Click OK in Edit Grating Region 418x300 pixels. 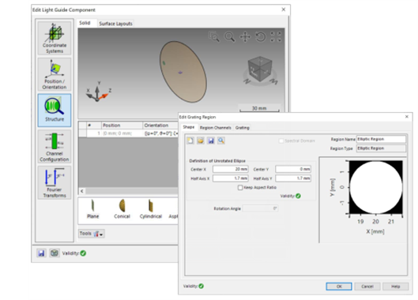(x=339, y=287)
